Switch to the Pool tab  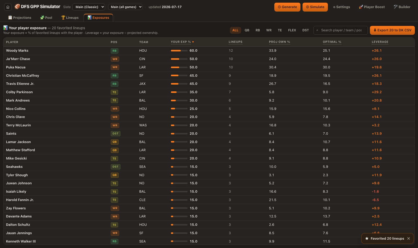pyautogui.click(x=46, y=17)
